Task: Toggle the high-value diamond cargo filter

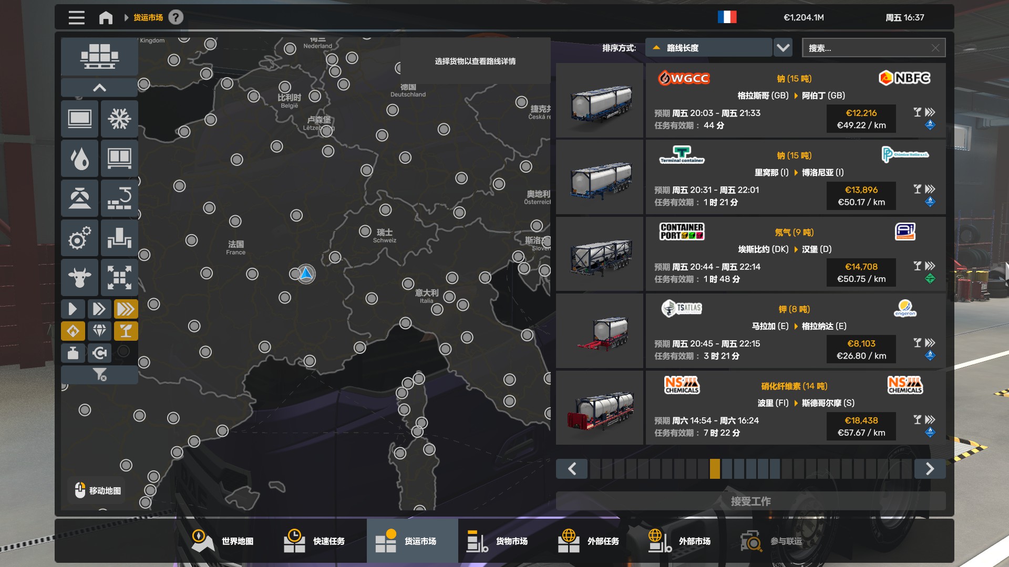Action: (99, 331)
